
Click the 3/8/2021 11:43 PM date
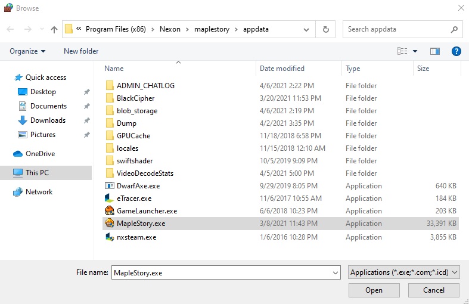pos(288,224)
